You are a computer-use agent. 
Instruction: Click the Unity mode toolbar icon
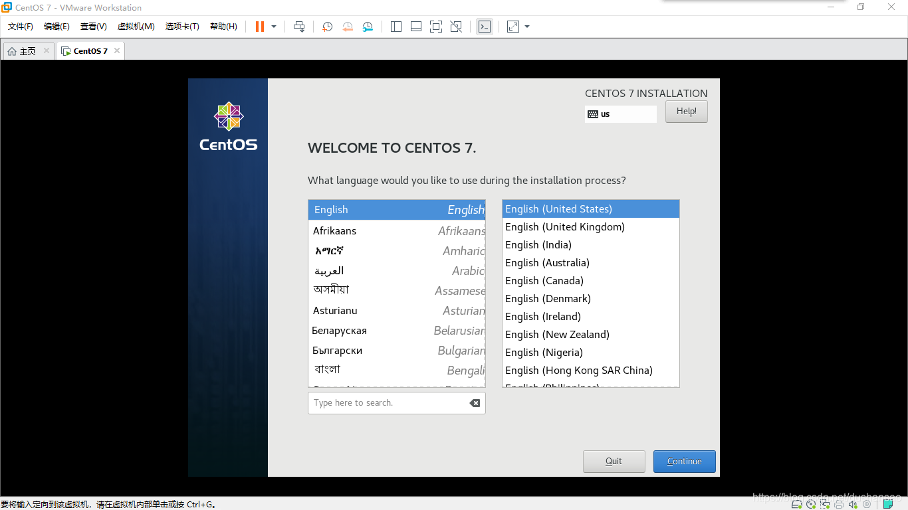456,27
